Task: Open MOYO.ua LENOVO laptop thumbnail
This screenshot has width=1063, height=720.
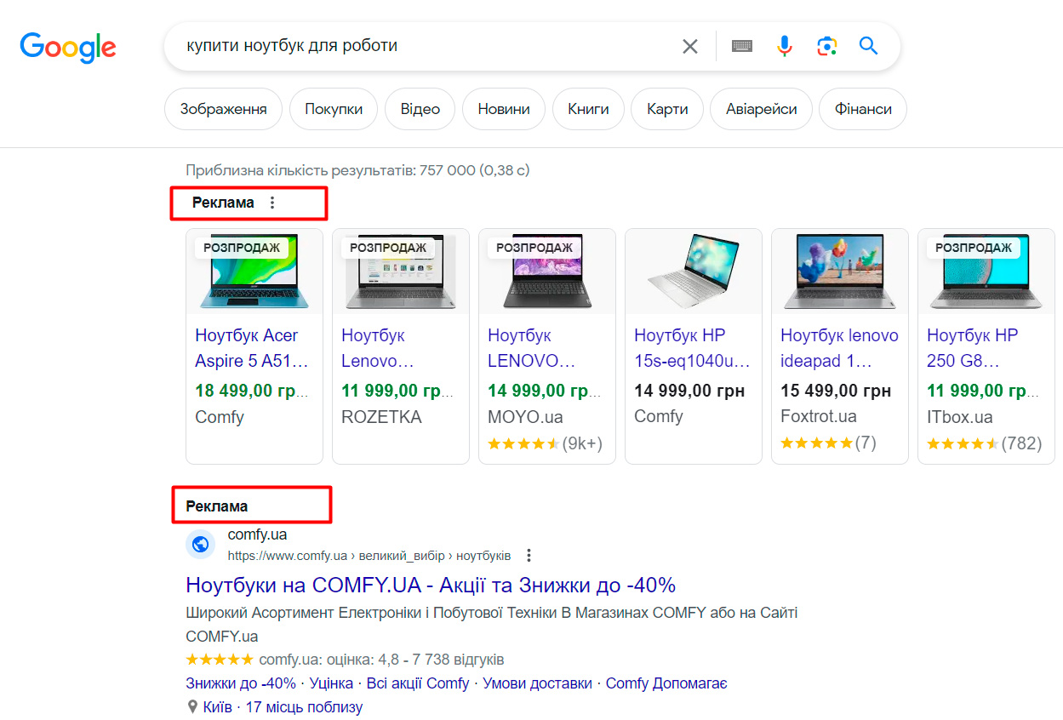Action: [547, 271]
